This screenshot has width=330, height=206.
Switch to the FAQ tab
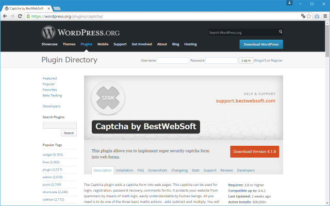141,170
